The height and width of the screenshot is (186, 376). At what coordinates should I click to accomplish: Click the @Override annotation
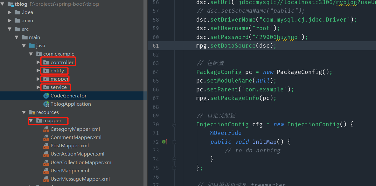[226, 133]
